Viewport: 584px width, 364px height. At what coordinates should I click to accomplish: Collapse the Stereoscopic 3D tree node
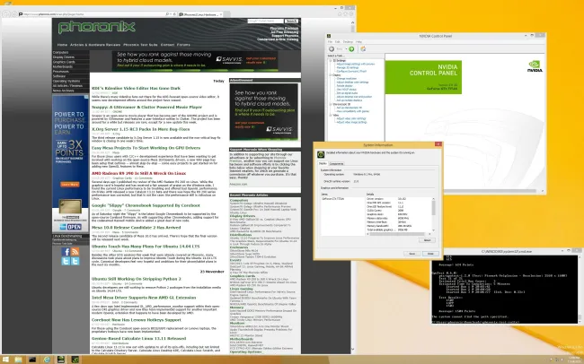(330, 104)
